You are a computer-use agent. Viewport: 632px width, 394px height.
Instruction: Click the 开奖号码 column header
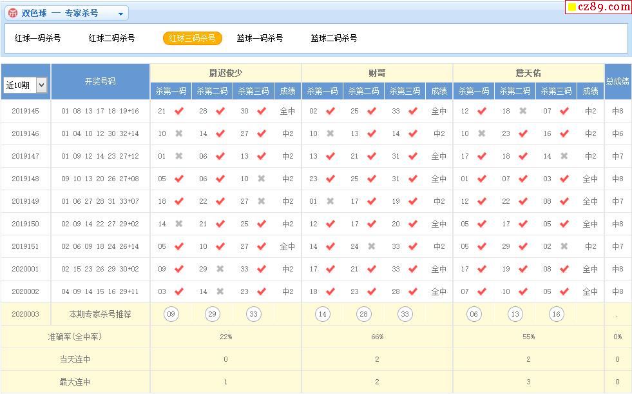[x=100, y=81]
